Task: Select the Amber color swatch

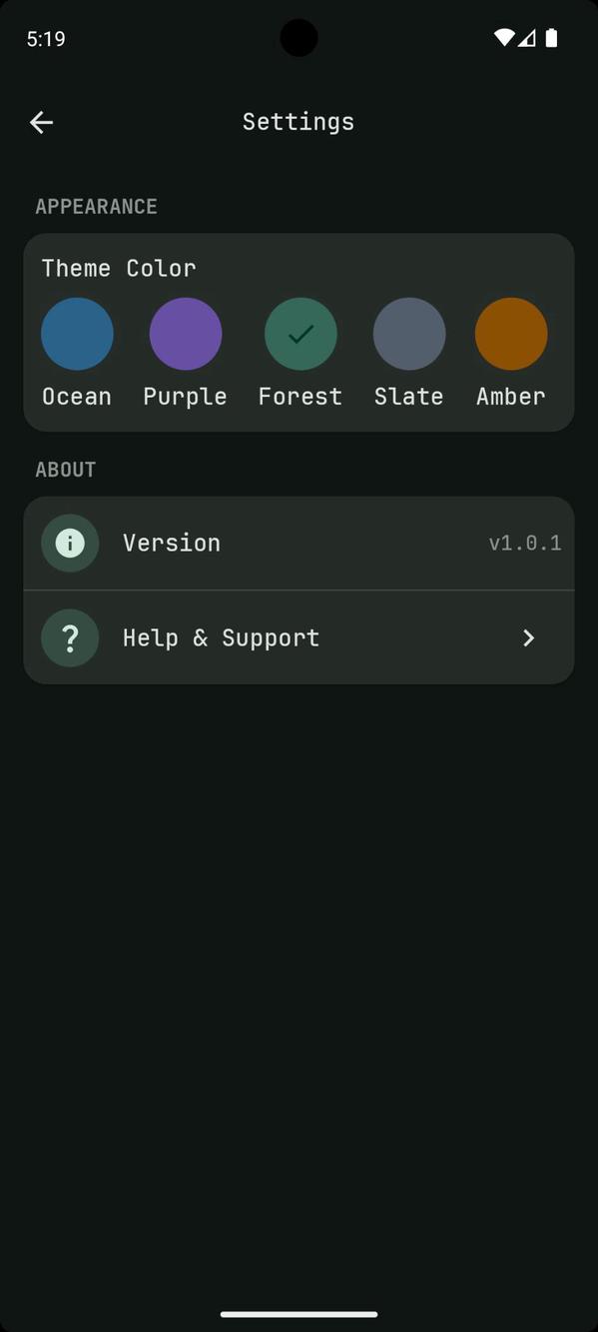Action: point(510,333)
